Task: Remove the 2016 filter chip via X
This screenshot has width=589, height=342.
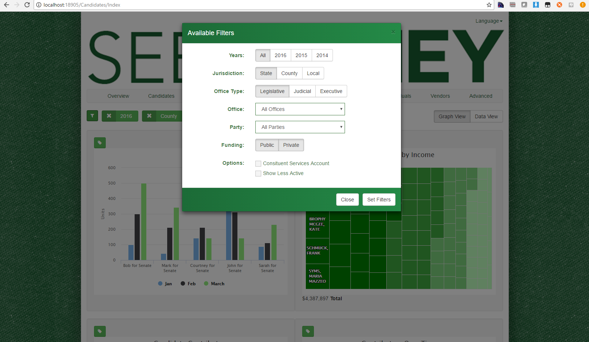Action: [109, 116]
